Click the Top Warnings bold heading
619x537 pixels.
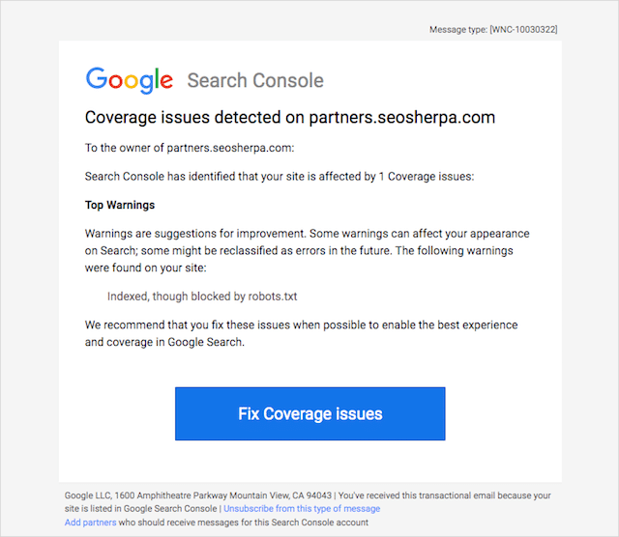point(120,205)
